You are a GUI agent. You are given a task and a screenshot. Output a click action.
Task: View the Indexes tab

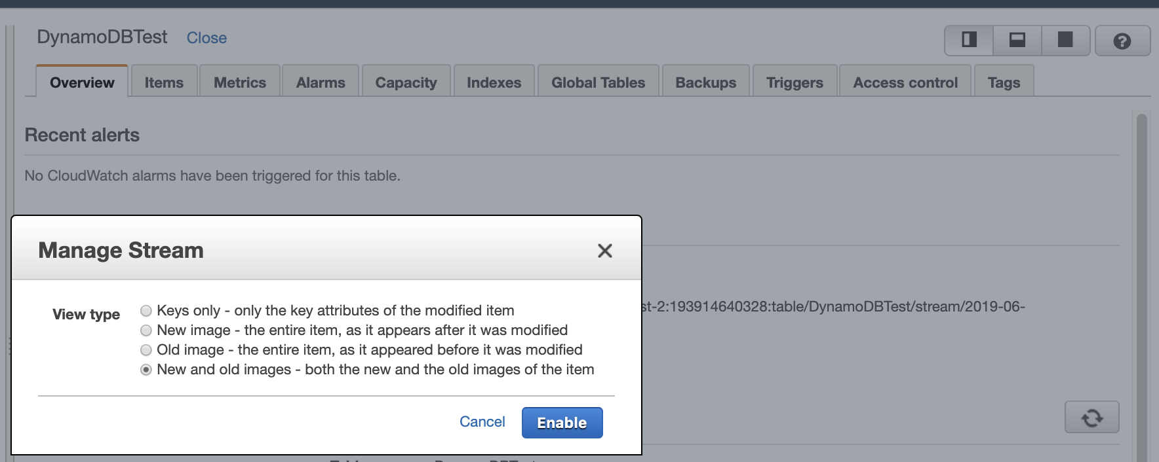point(494,82)
